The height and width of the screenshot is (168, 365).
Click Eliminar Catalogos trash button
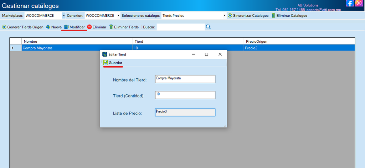(289, 16)
